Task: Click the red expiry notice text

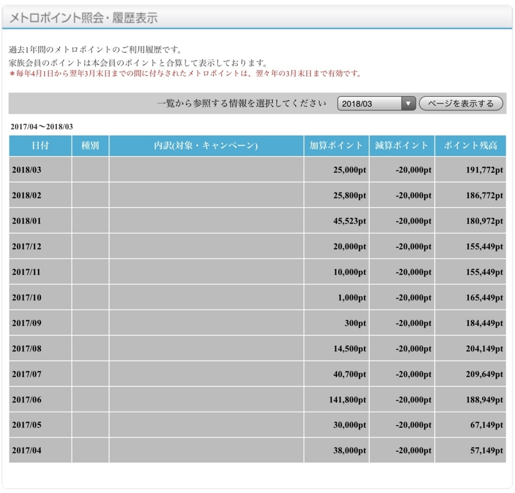Action: (185, 73)
